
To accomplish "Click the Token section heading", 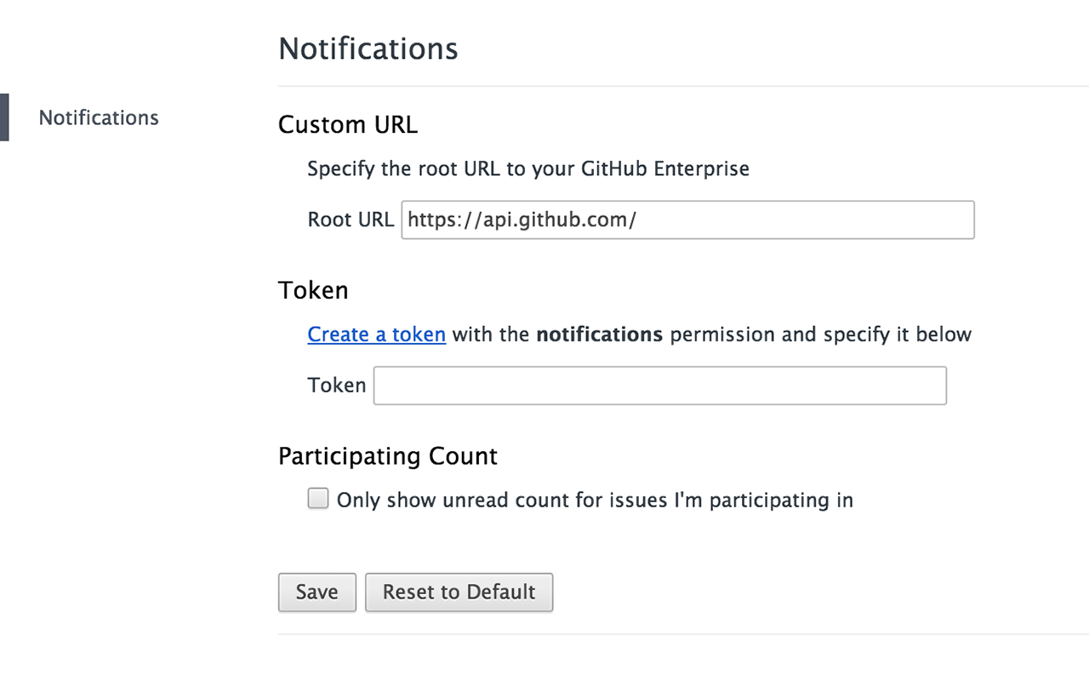I will point(313,290).
